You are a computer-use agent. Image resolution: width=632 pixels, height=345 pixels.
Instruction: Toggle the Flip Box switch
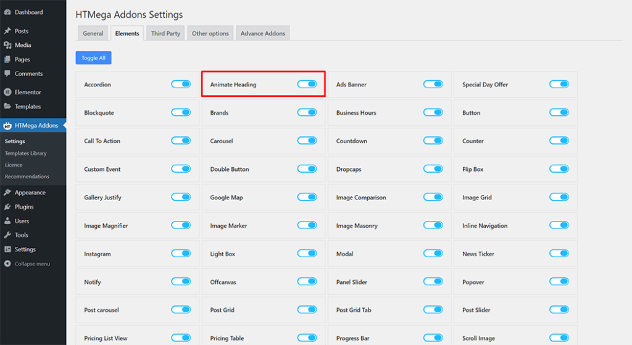pos(559,169)
